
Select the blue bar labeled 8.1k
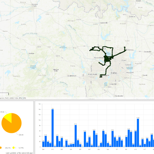[x=76, y=136]
